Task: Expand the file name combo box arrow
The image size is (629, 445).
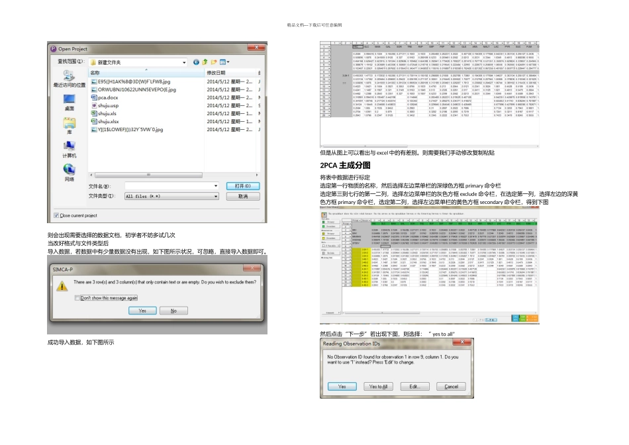Action: (215, 186)
